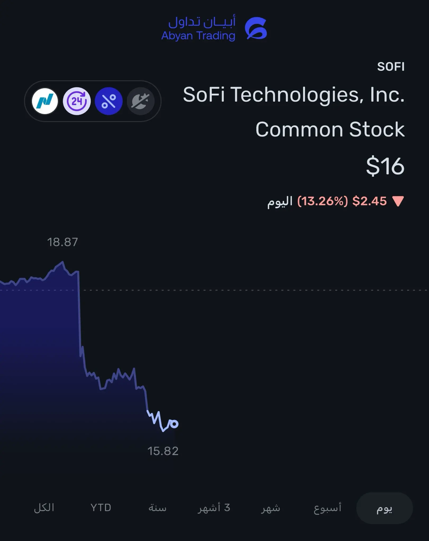
Task: Click the Abyan Trading logo symbol
Action: pyautogui.click(x=256, y=28)
